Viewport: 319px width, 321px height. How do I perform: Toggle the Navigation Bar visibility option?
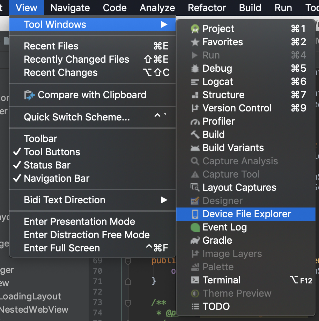[92, 178]
